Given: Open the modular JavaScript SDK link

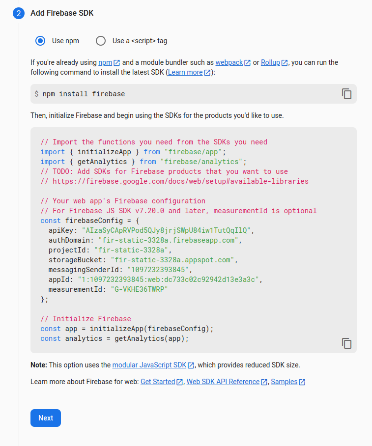Looking at the screenshot, I should pyautogui.click(x=153, y=365).
